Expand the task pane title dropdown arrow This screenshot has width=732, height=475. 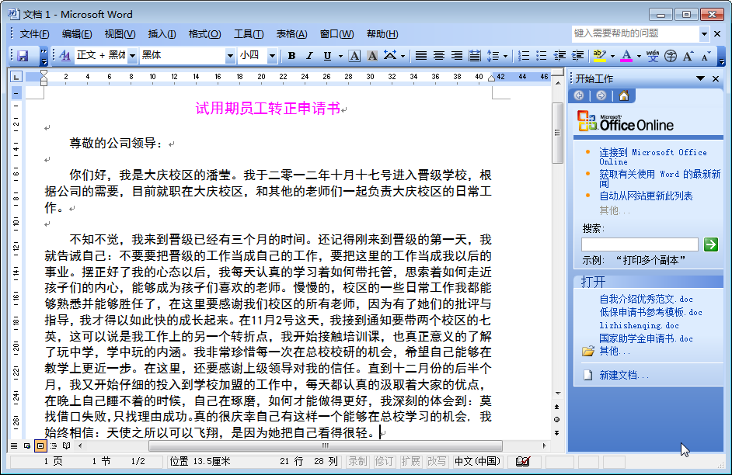700,78
